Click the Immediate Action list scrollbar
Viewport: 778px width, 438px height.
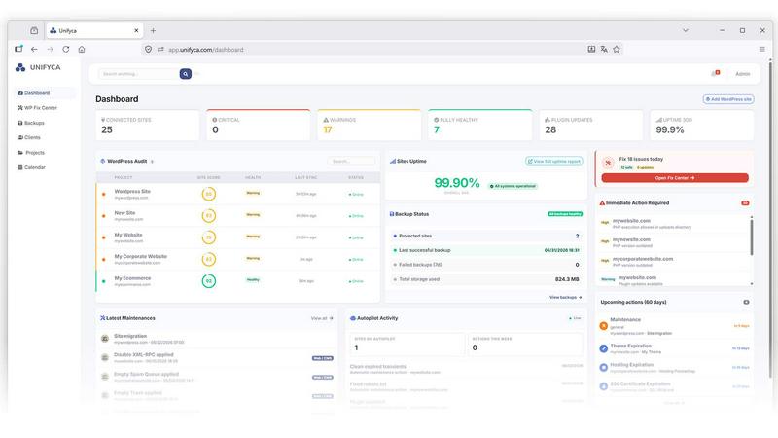[x=752, y=237]
